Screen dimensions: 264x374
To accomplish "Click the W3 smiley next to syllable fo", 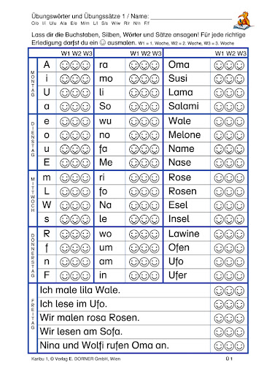I will 154,192.
